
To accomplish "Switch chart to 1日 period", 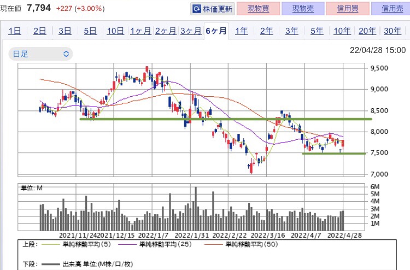I will click(x=15, y=31).
